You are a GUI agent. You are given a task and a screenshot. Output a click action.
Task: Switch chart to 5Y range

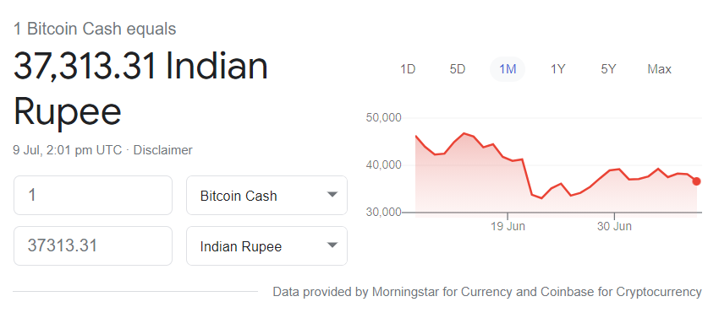(608, 69)
